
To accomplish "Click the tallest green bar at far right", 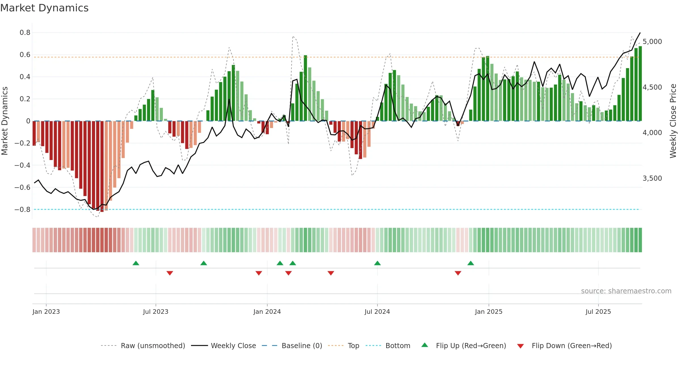I will pyautogui.click(x=640, y=83).
